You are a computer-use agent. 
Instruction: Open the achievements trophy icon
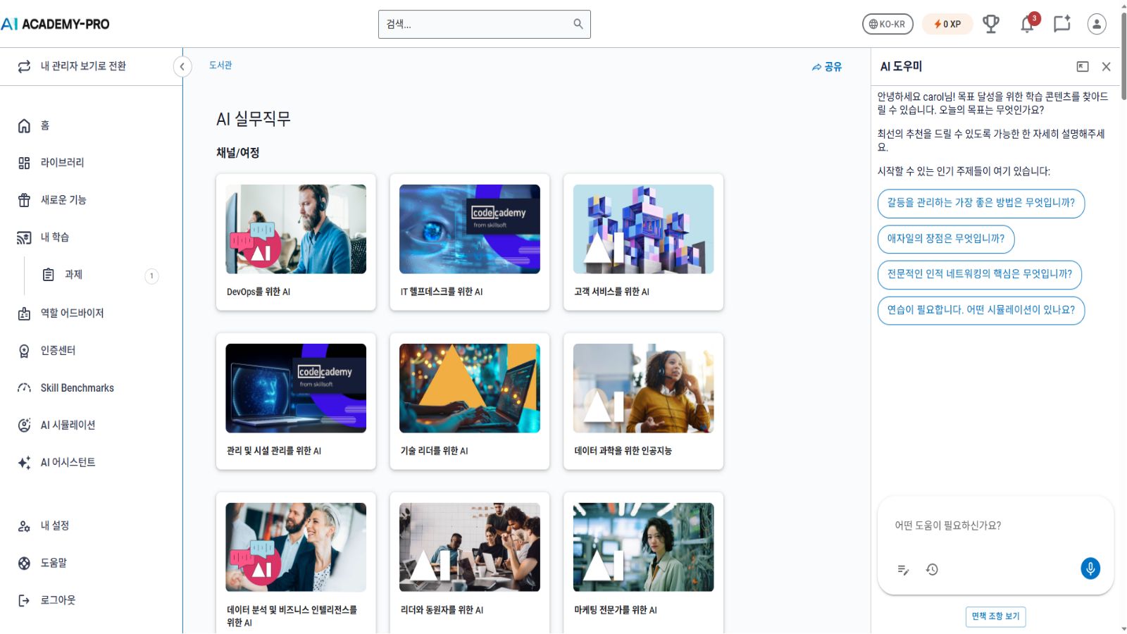(x=992, y=23)
